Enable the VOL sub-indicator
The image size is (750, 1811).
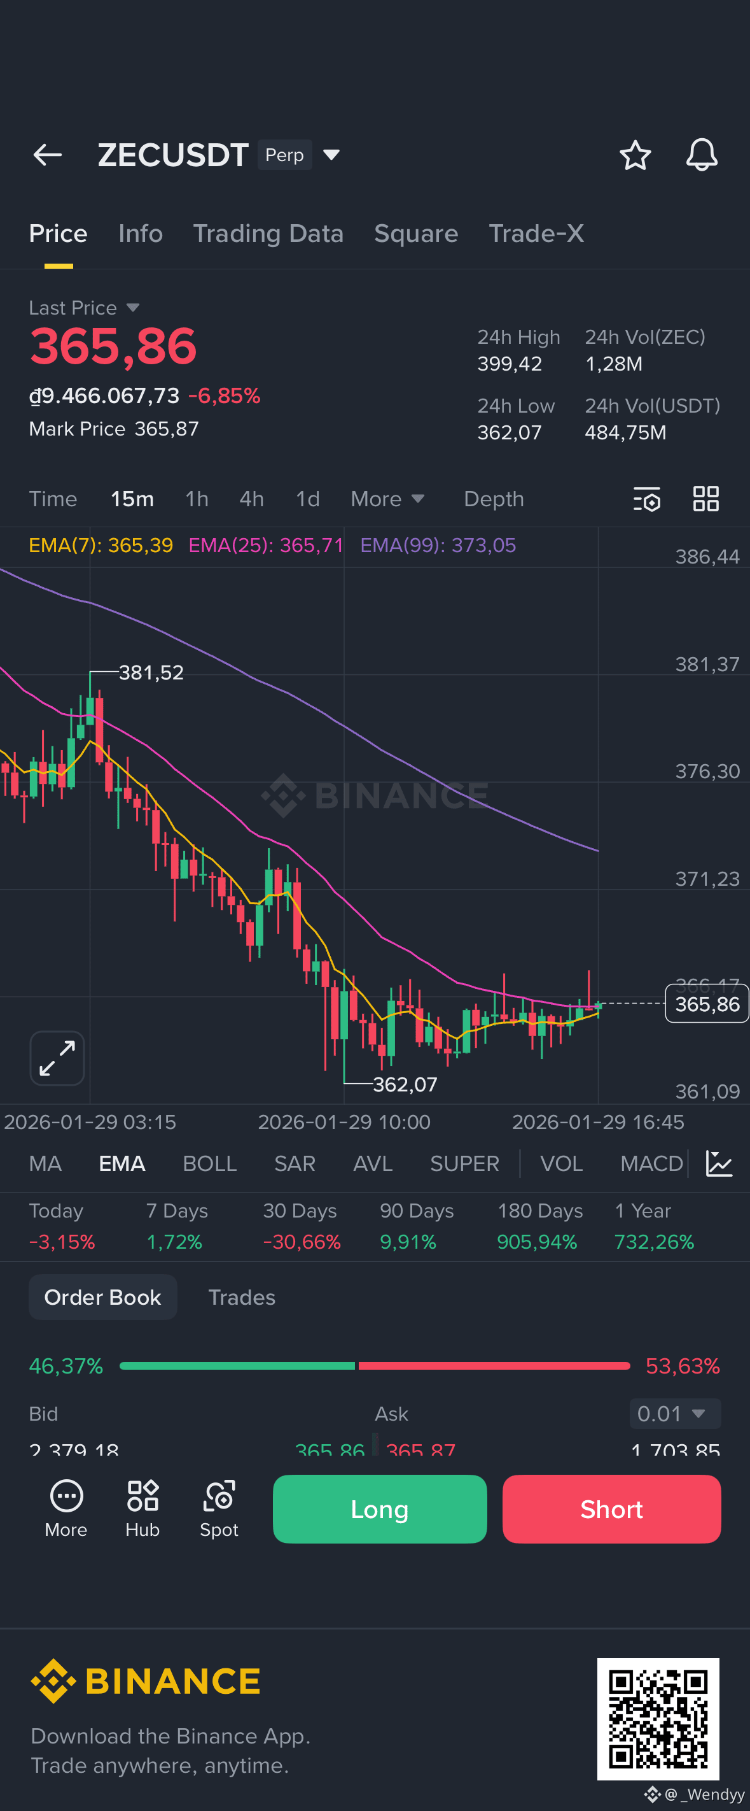pyautogui.click(x=561, y=1163)
